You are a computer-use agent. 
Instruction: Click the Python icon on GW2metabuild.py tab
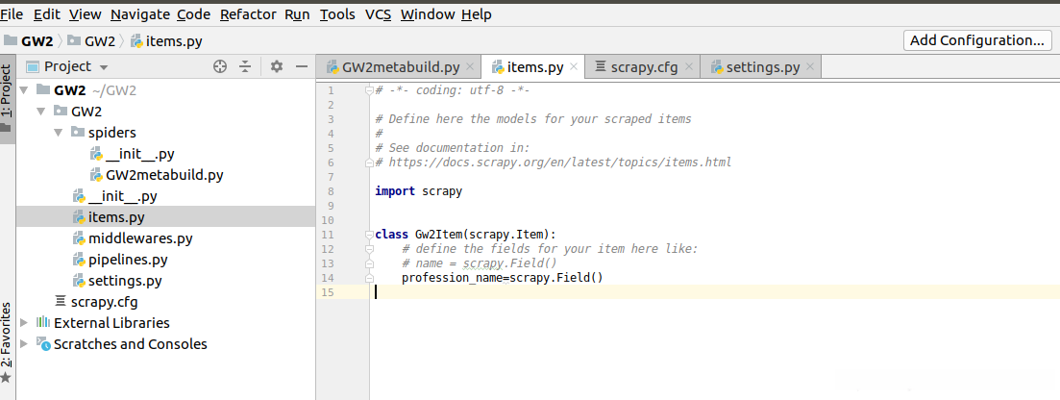333,67
